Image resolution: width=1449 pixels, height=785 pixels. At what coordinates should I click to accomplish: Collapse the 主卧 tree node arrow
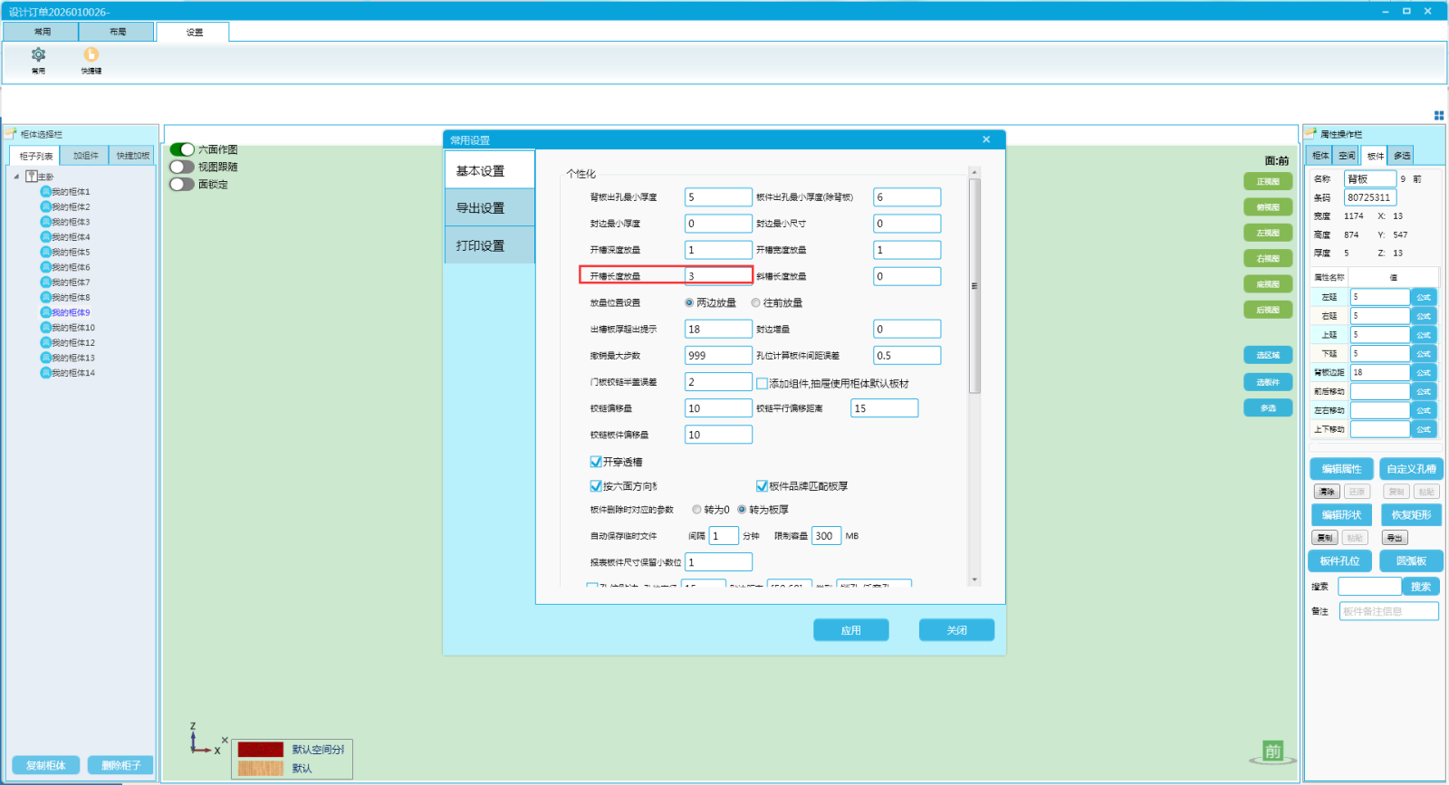coord(16,177)
